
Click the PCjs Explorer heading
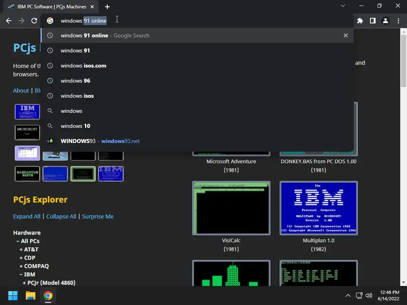click(x=40, y=199)
